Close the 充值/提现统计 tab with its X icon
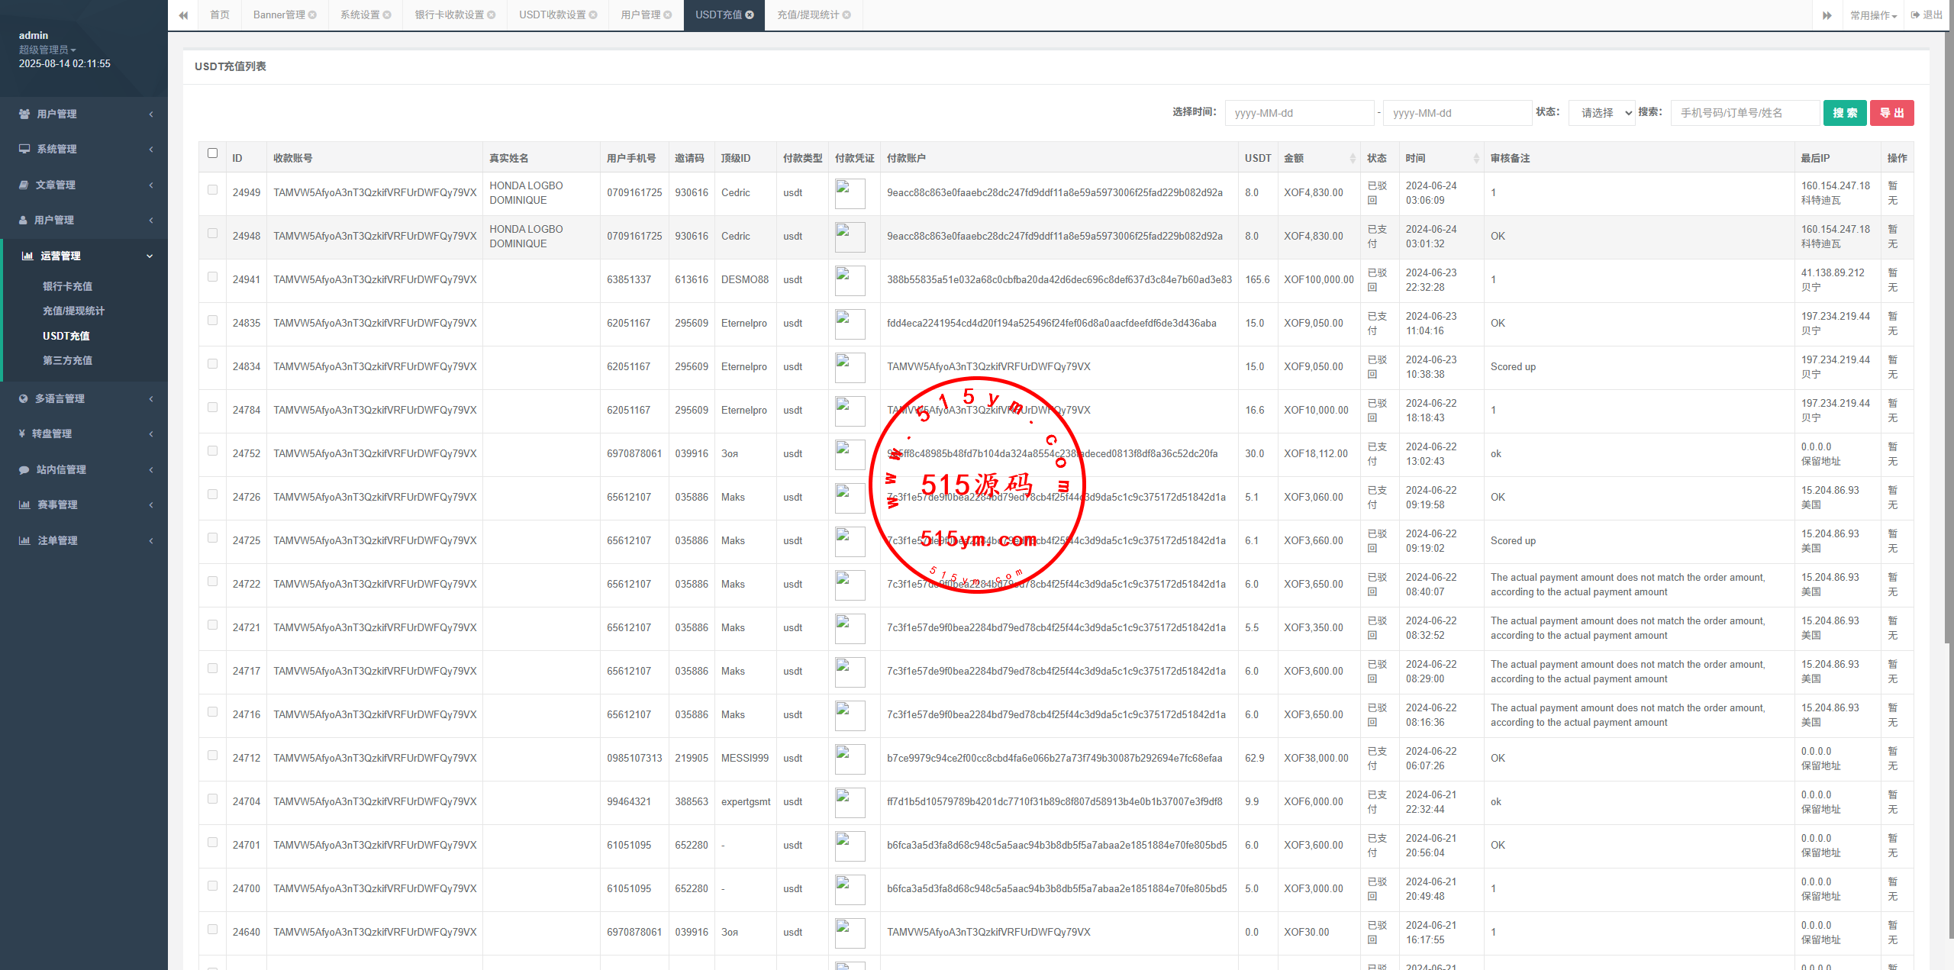1954x970 pixels. [846, 15]
